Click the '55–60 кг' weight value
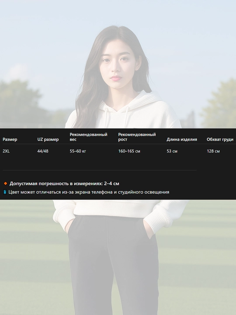 point(78,151)
